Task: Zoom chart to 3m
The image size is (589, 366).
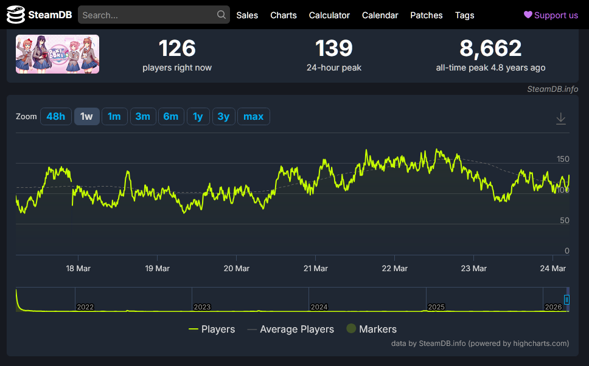Action: coord(143,116)
